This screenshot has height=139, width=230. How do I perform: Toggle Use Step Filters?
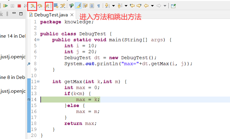click(x=63, y=6)
